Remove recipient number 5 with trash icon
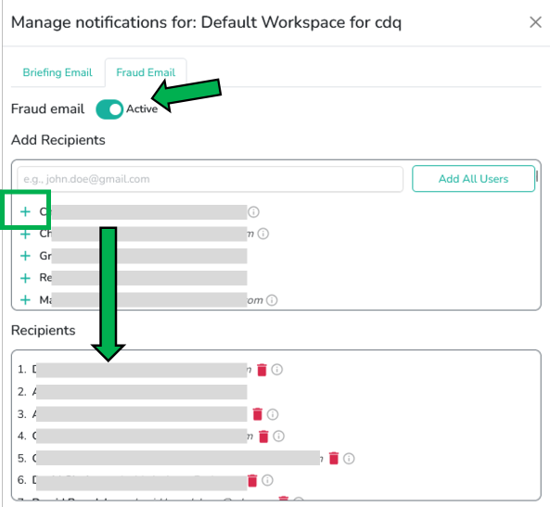The width and height of the screenshot is (550, 507). point(334,458)
